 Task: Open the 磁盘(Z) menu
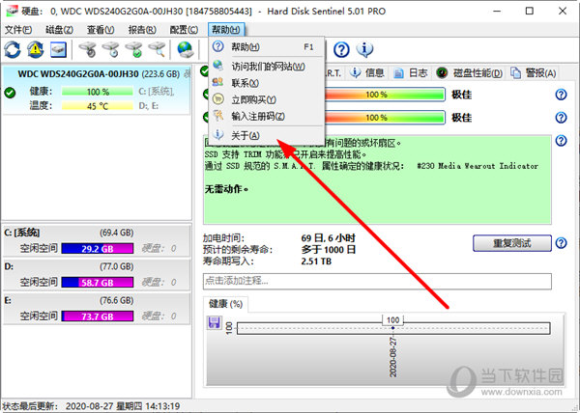click(x=59, y=30)
